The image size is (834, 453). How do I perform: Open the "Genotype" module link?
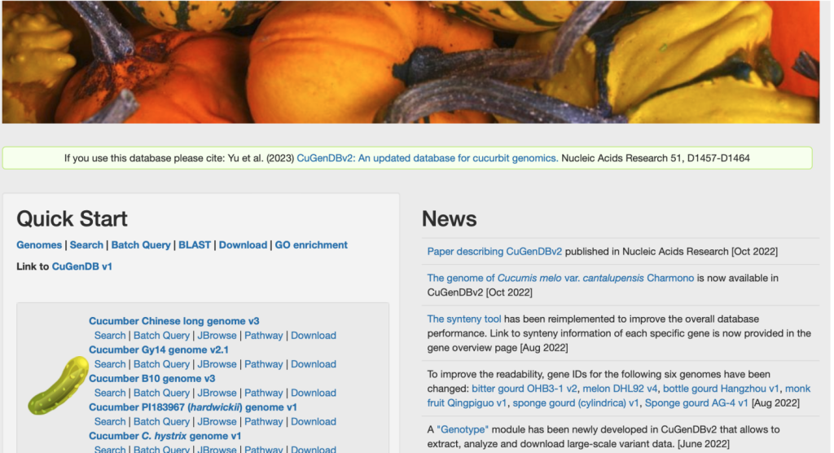point(463,429)
